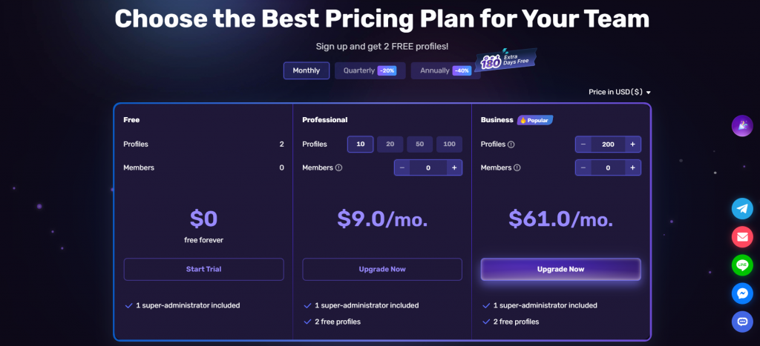Click Business Profiles info icon
This screenshot has width=760, height=346.
click(511, 144)
